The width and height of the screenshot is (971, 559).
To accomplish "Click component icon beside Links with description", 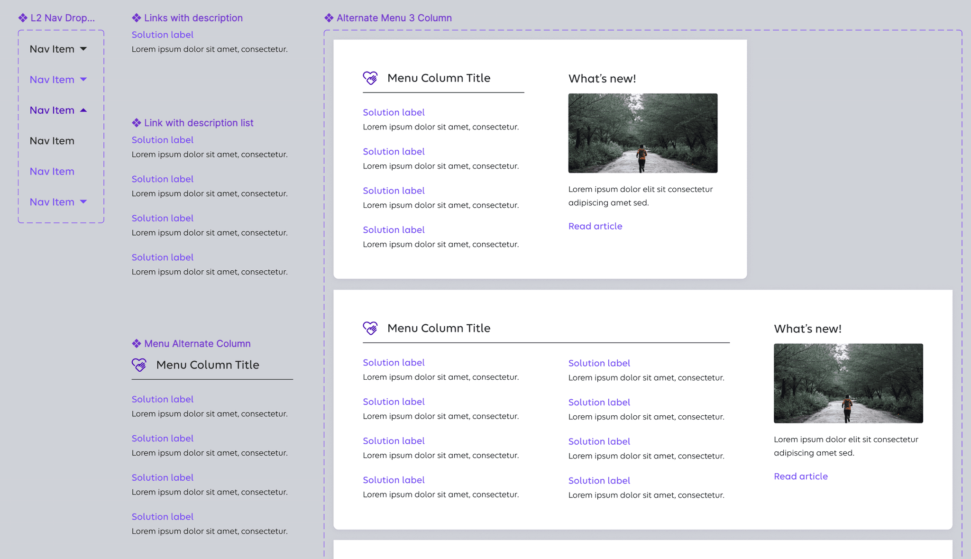I will (137, 18).
